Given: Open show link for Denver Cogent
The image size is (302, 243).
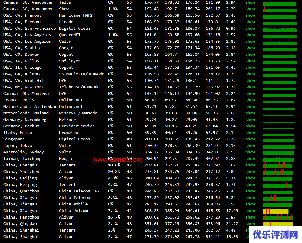Looking at the screenshot, I should (x=250, y=55).
